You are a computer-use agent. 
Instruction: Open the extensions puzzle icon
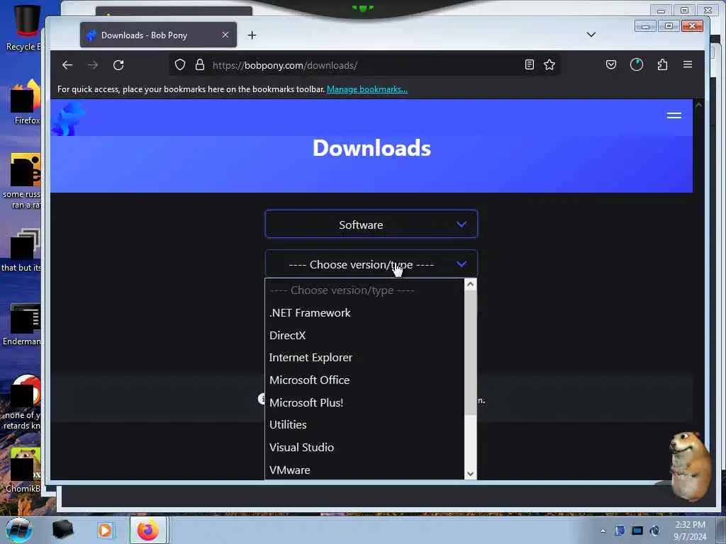point(663,64)
